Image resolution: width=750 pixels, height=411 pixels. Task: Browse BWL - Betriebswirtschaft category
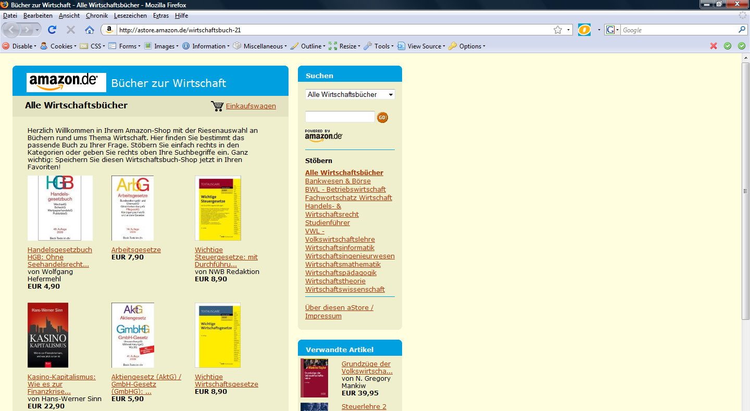coord(345,189)
